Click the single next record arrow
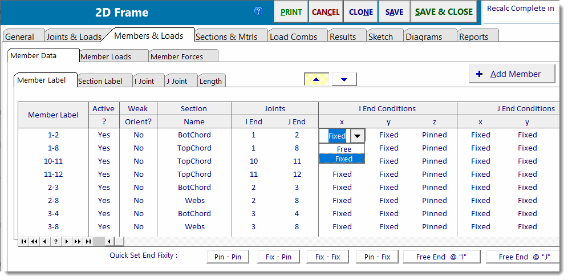 (x=67, y=242)
